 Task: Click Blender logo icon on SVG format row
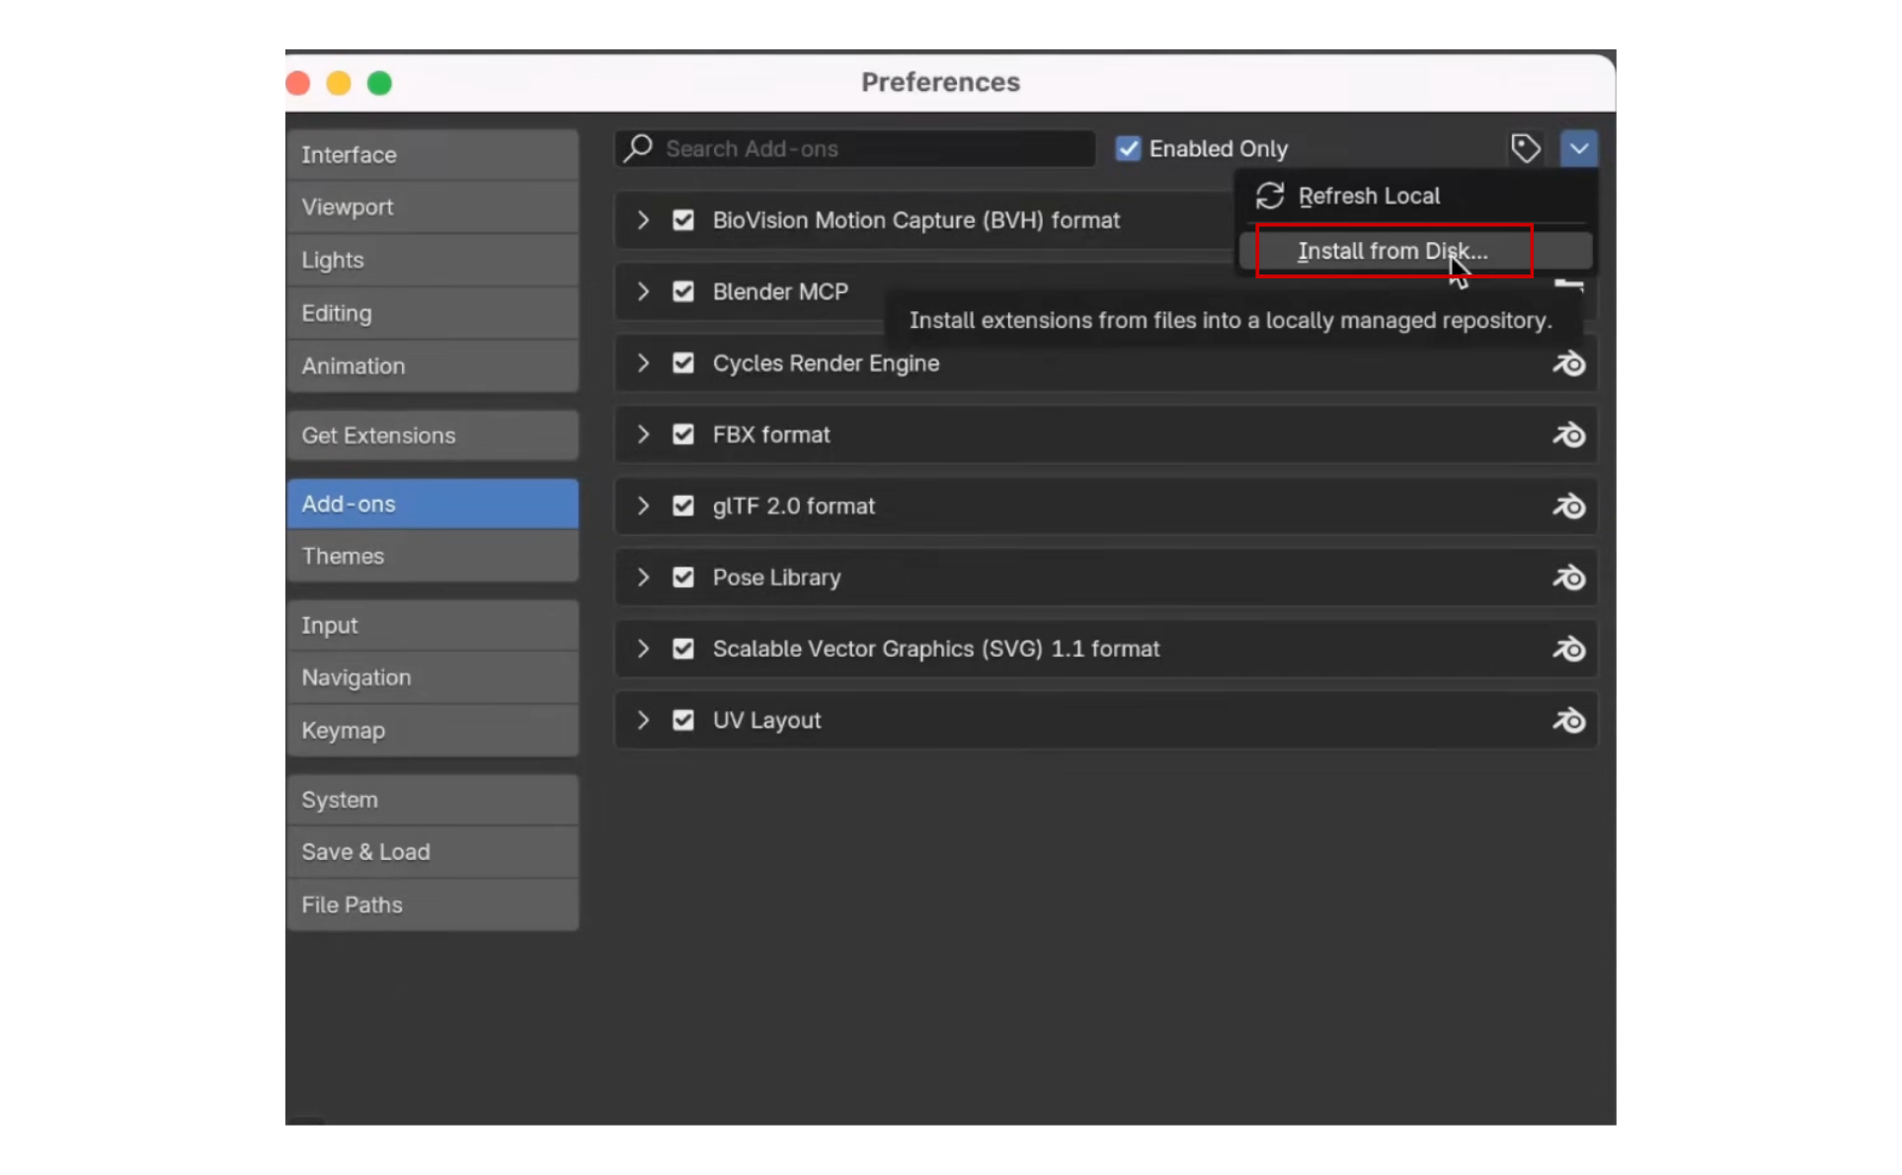1568,649
